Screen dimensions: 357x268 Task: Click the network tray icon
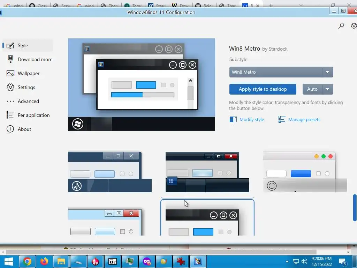tap(296, 261)
